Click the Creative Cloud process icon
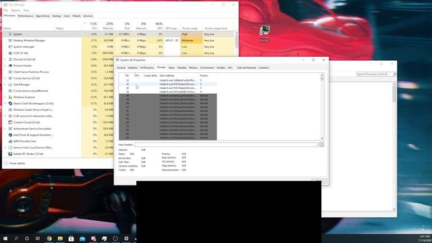Screen dimensions: 432x243 (10, 122)
